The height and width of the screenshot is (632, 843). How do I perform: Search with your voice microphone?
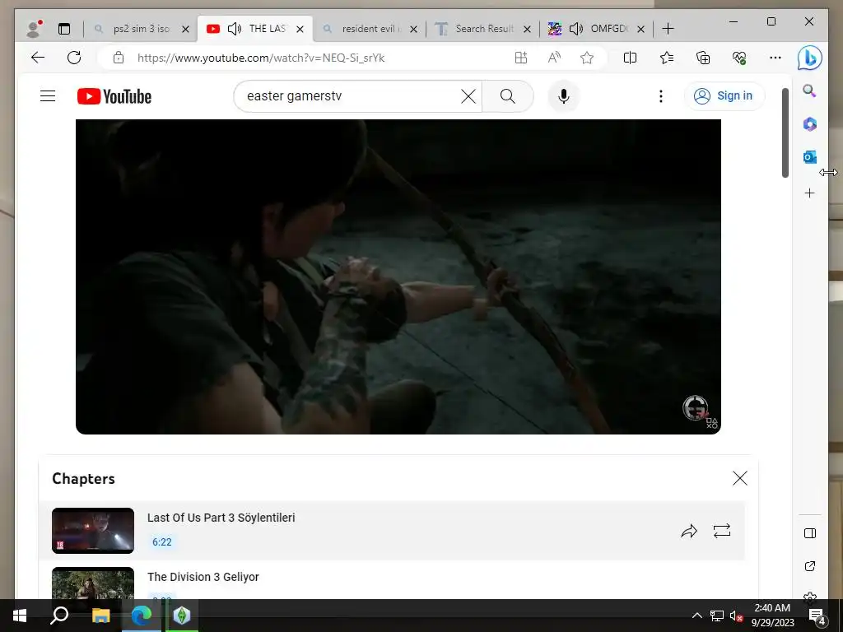pyautogui.click(x=563, y=96)
